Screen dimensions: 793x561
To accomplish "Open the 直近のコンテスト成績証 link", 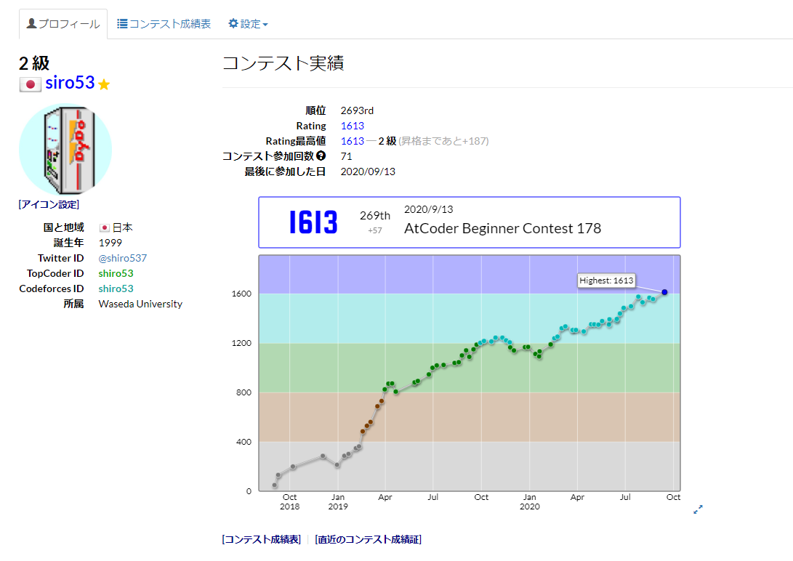I will pyautogui.click(x=368, y=539).
